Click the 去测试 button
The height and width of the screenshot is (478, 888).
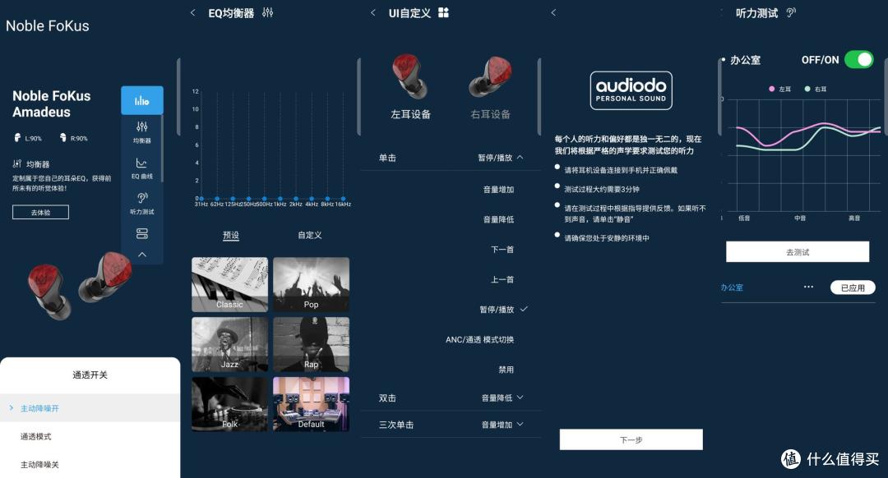click(x=798, y=251)
